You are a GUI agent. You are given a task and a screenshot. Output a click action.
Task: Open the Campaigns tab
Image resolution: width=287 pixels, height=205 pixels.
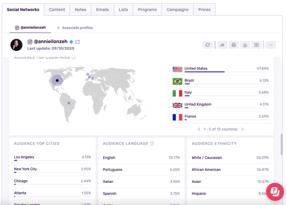[178, 9]
